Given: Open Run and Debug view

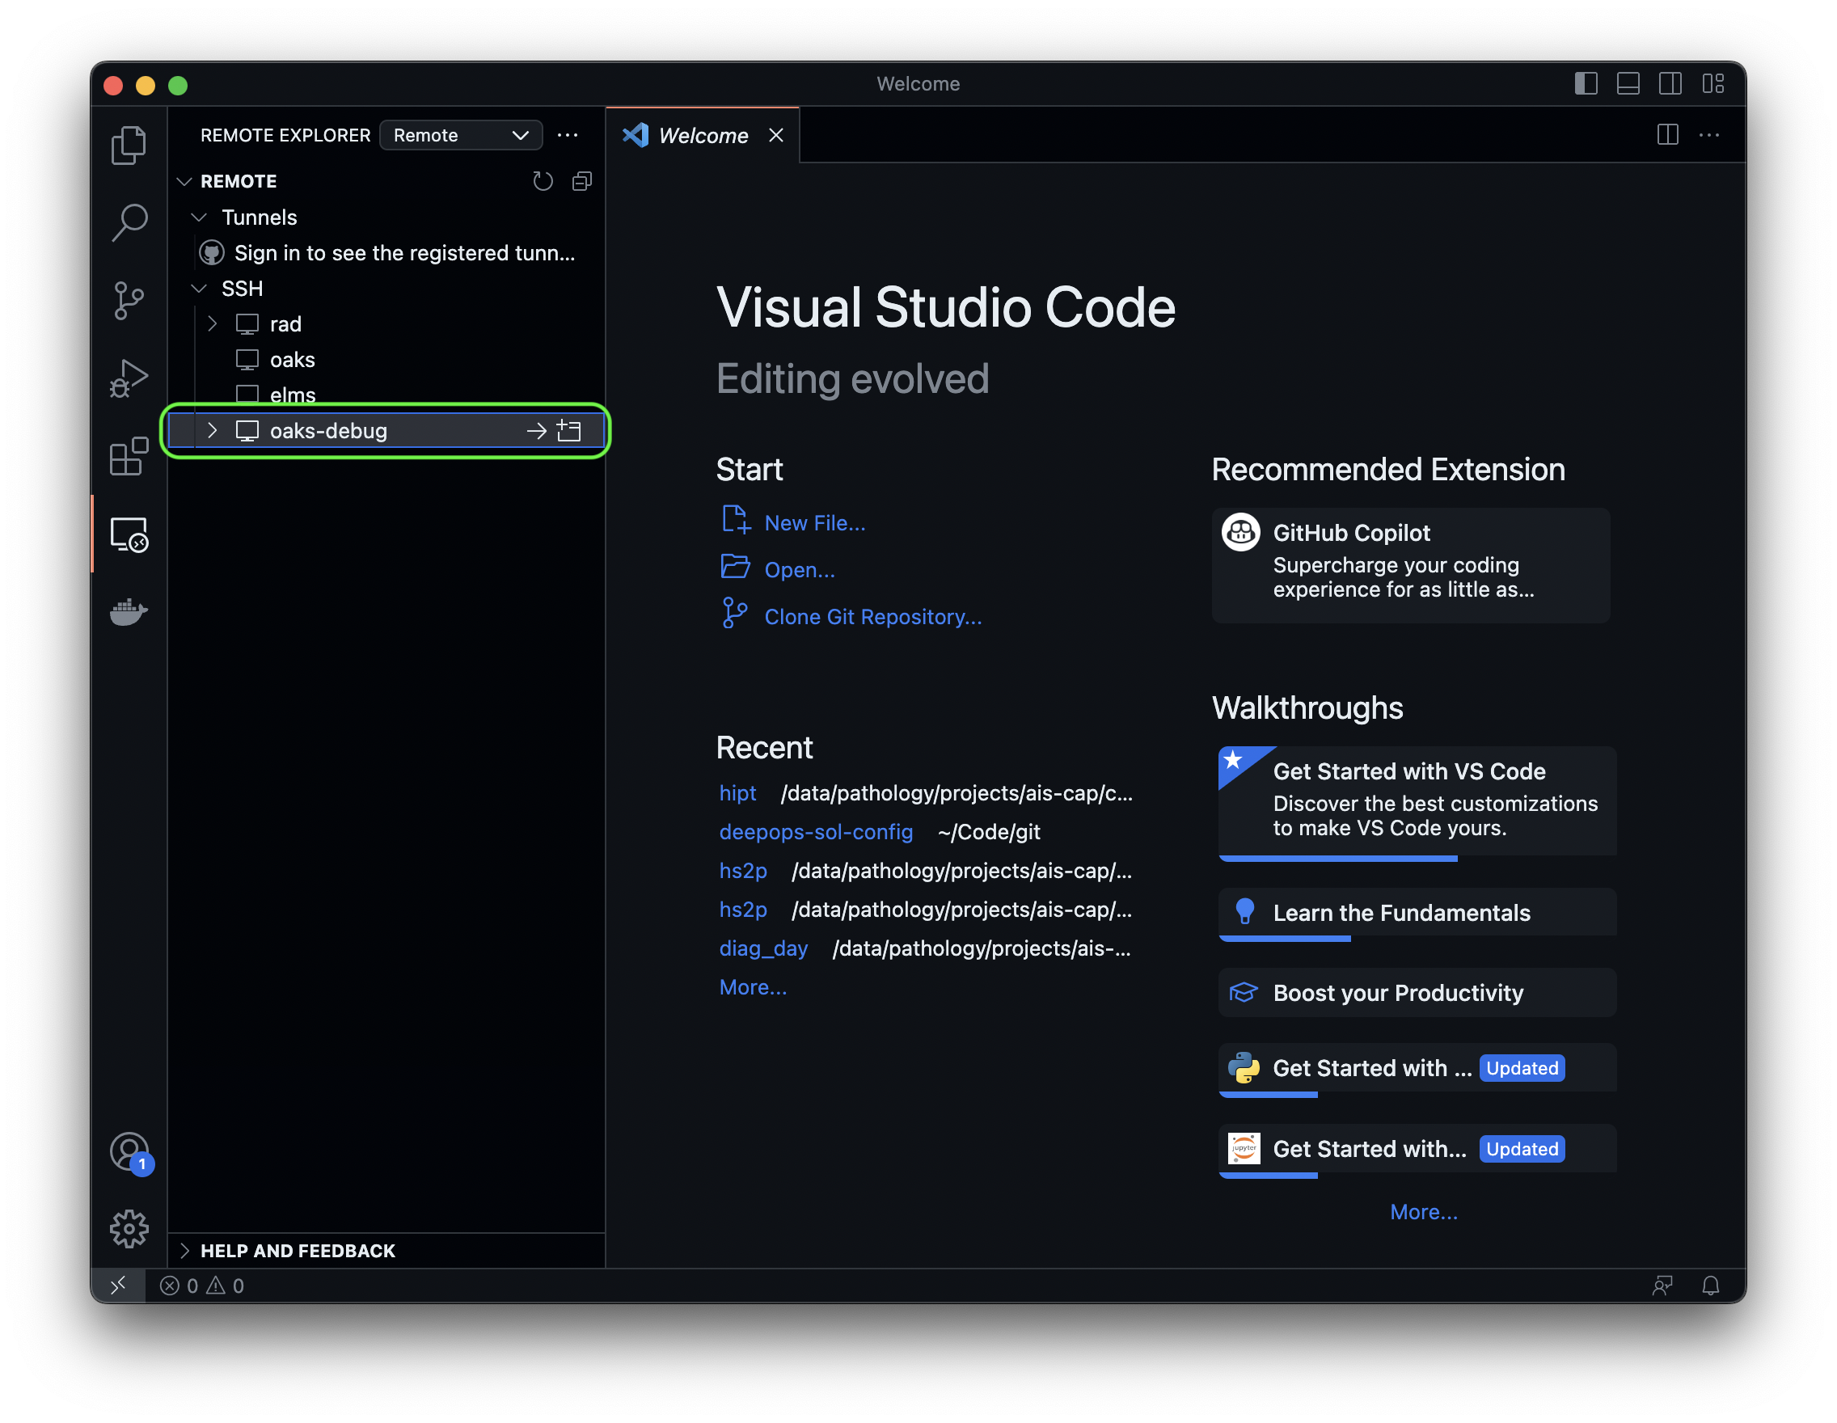Looking at the screenshot, I should pos(129,378).
